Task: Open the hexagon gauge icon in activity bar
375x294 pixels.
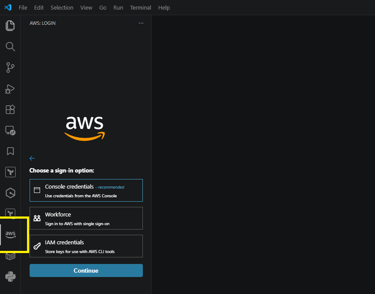Action: pos(10,193)
